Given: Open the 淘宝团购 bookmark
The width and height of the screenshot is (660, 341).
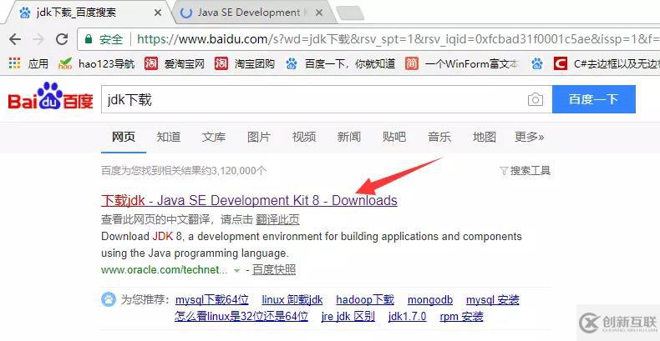Looking at the screenshot, I should (245, 64).
